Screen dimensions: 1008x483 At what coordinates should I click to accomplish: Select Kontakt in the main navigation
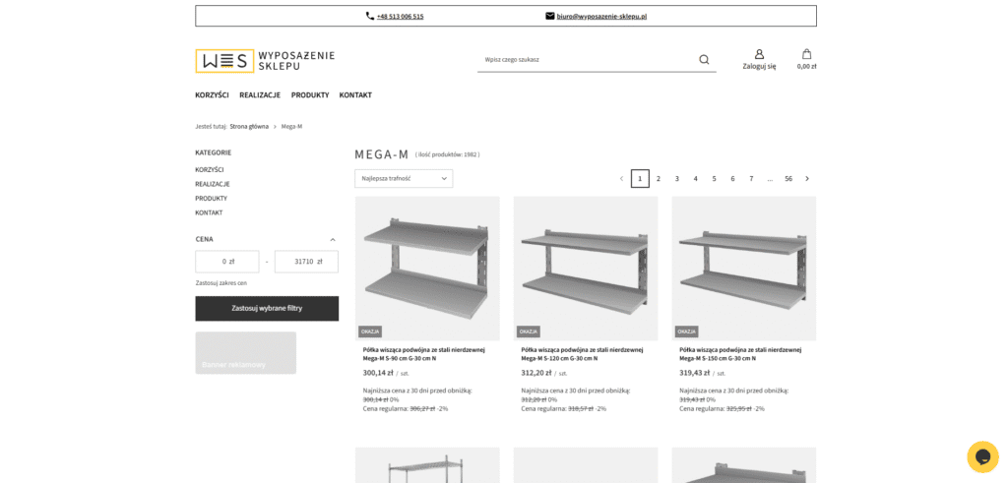(x=355, y=95)
